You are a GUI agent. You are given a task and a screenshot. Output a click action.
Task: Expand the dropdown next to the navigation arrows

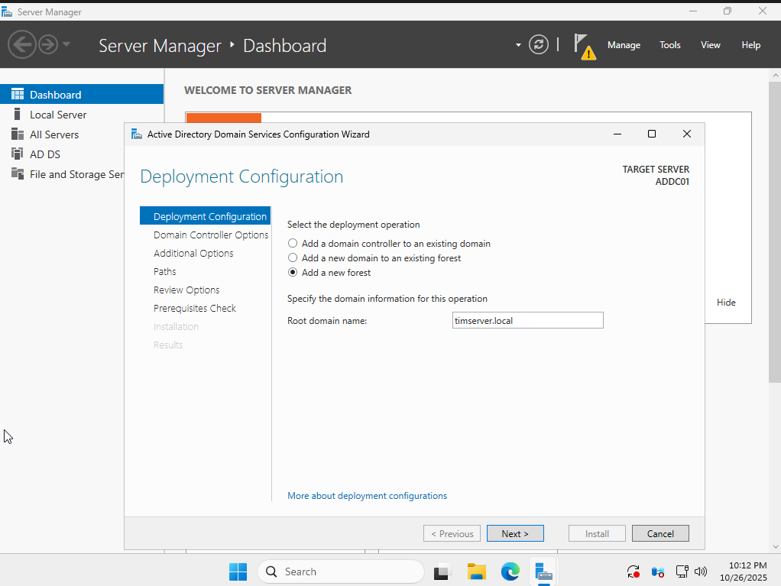[518, 46]
